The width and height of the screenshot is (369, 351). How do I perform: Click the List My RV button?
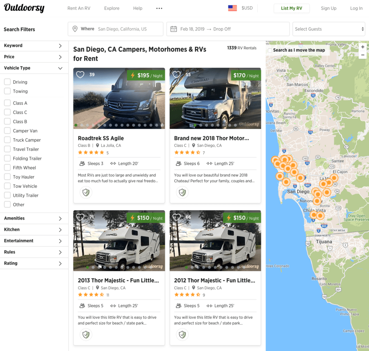point(291,8)
